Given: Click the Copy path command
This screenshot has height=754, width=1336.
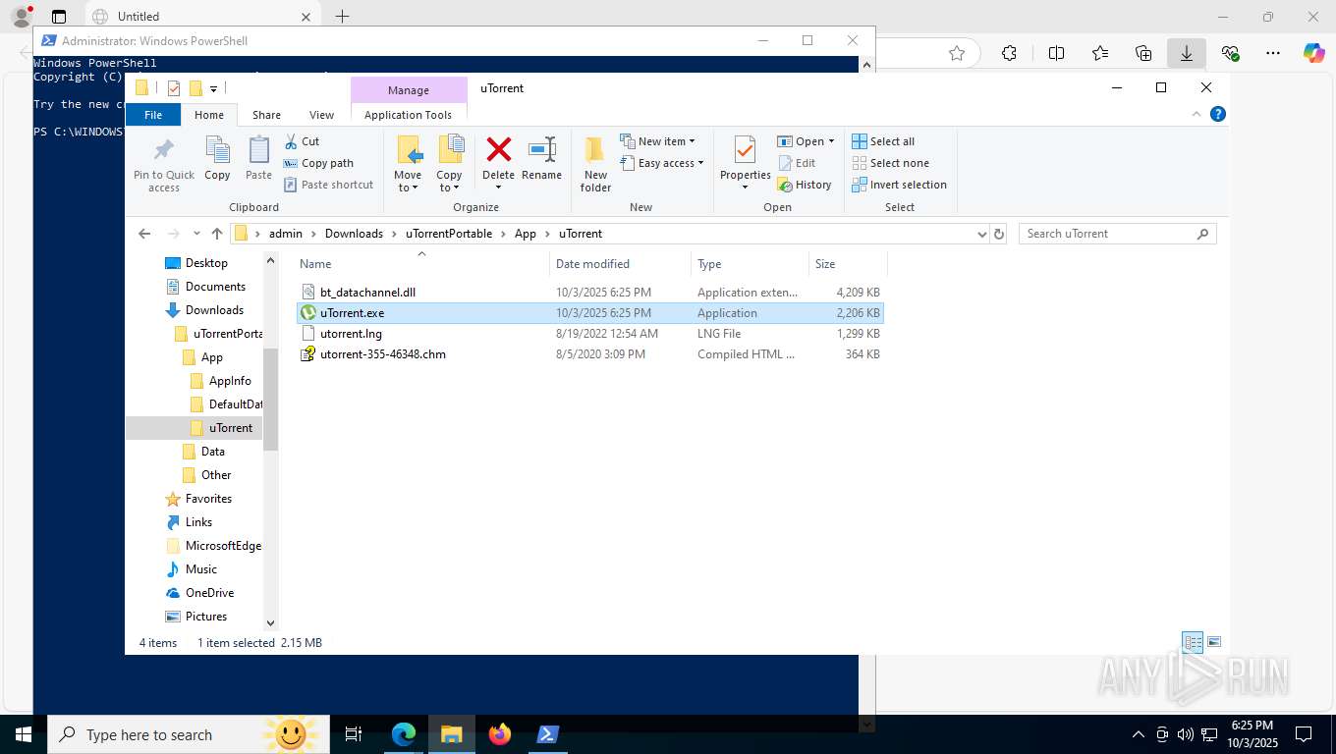Looking at the screenshot, I should click(x=318, y=163).
